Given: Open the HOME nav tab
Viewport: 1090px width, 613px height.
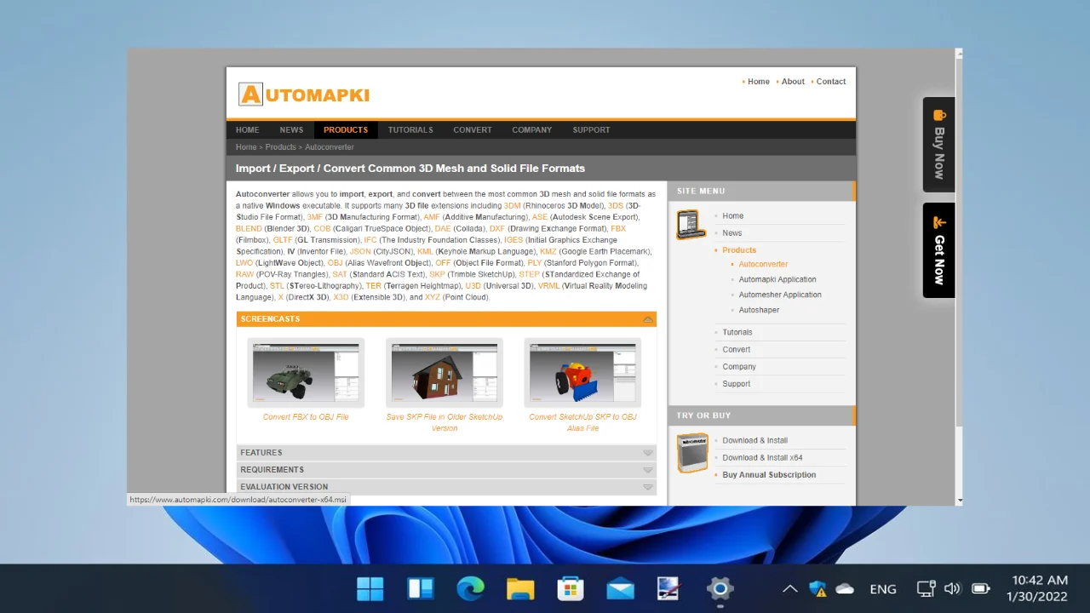Looking at the screenshot, I should pos(248,130).
